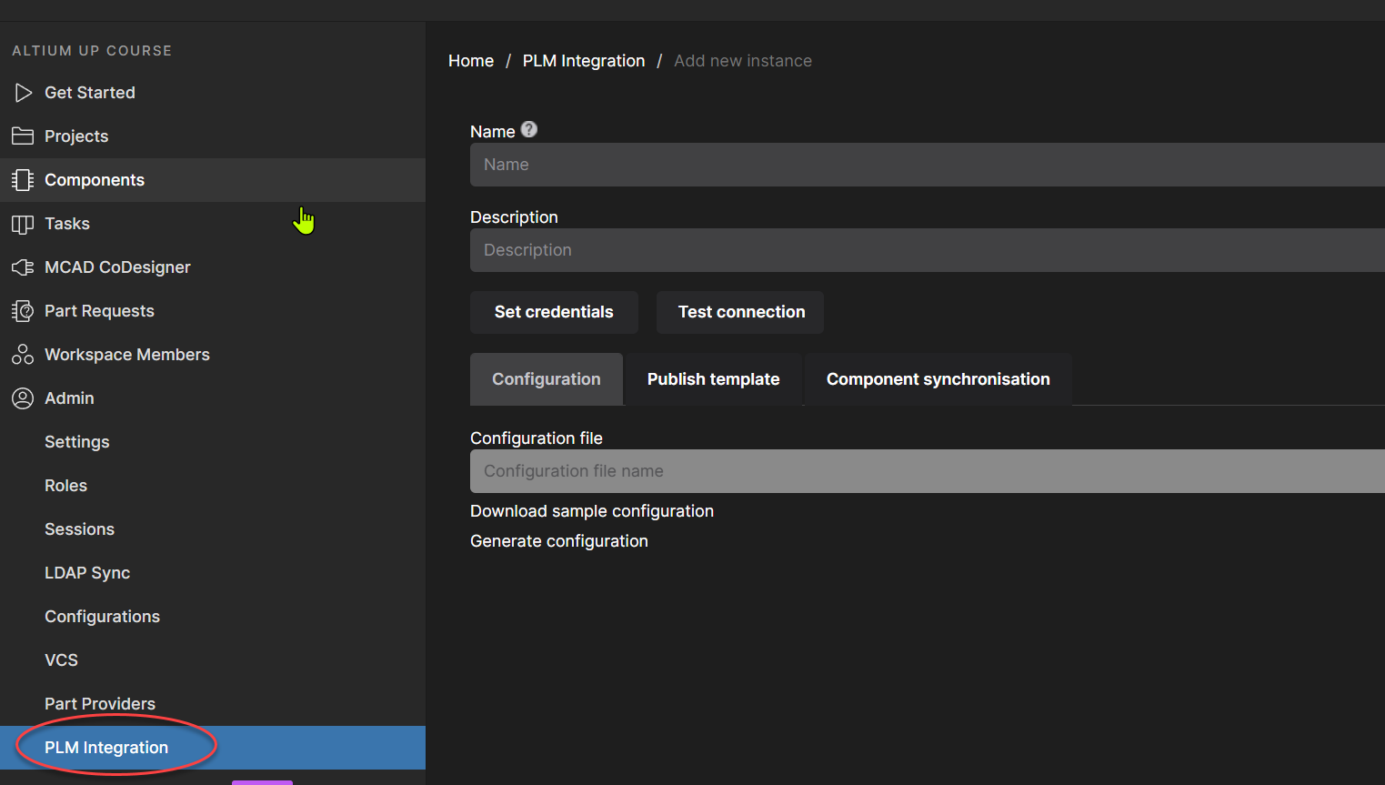1385x785 pixels.
Task: Click the Tasks board icon
Action: [x=23, y=224]
